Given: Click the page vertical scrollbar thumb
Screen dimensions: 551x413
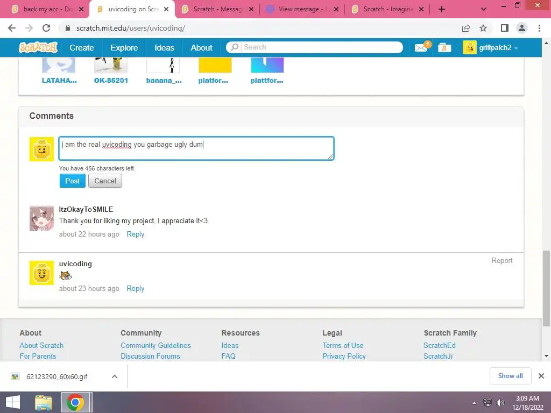Looking at the screenshot, I should 546,289.
